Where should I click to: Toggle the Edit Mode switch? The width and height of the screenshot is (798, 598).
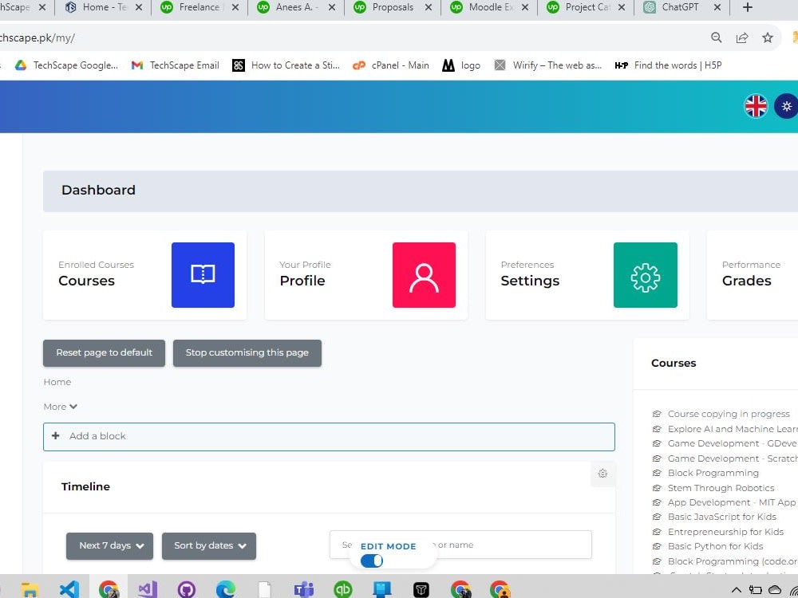click(x=372, y=561)
